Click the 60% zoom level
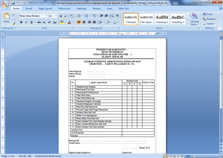This screenshot has width=223, height=158. click(188, 156)
